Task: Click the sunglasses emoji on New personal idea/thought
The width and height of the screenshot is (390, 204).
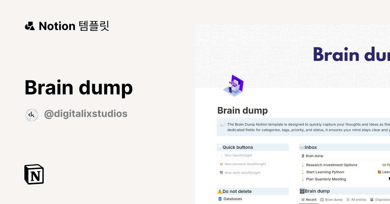Action: 221,164
